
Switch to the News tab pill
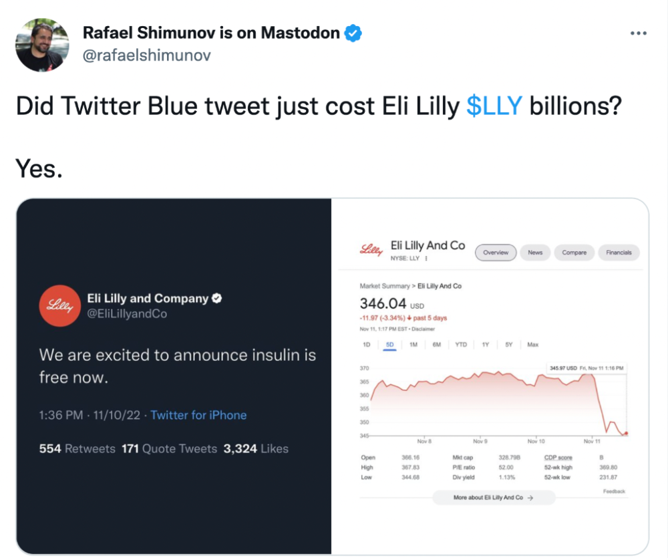pos(535,253)
